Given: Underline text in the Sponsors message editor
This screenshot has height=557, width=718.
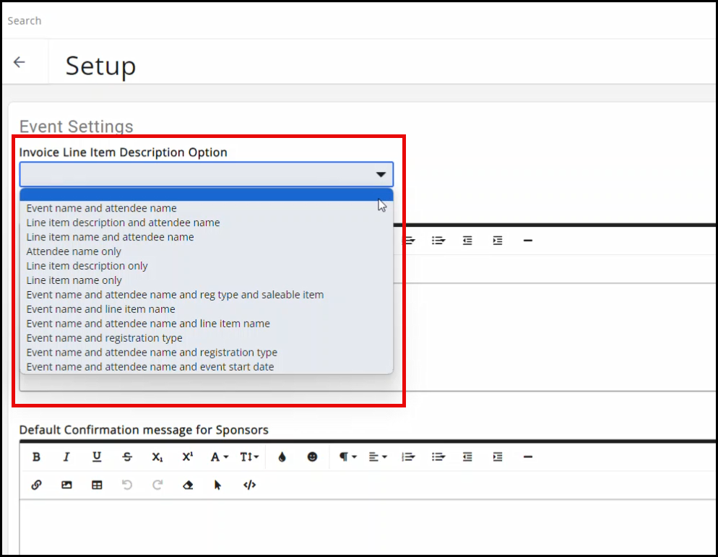Looking at the screenshot, I should (x=97, y=457).
